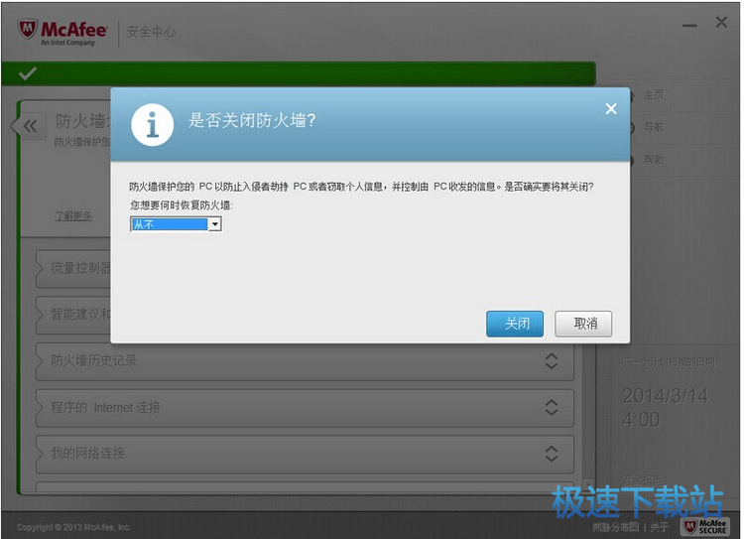This screenshot has height=539, width=744.
Task: Open 智能建议 section
Action: click(73, 315)
